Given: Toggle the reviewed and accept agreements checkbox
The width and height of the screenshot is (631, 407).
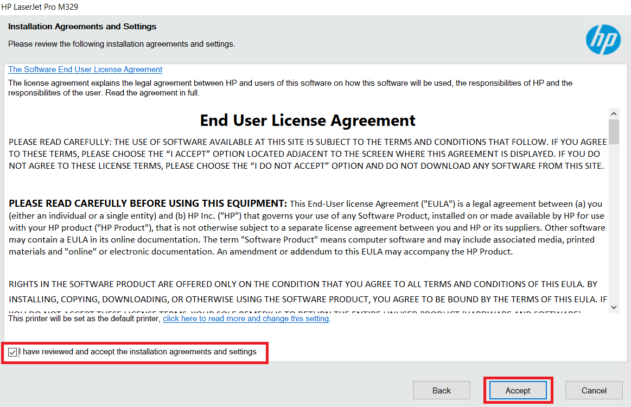Looking at the screenshot, I should coord(12,352).
